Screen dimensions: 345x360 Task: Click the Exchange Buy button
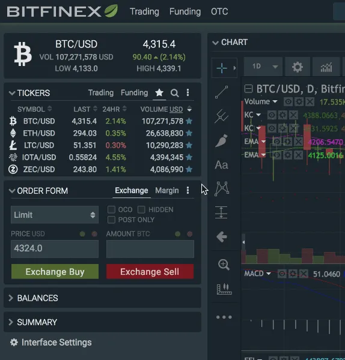click(55, 272)
